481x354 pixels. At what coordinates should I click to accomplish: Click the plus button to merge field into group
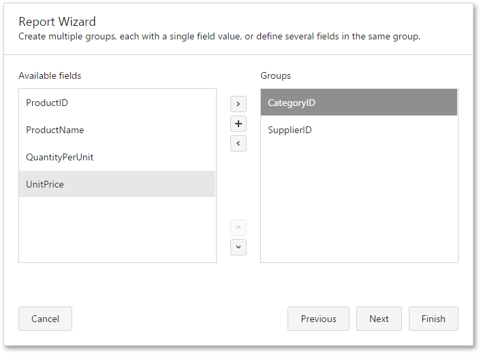coord(238,124)
